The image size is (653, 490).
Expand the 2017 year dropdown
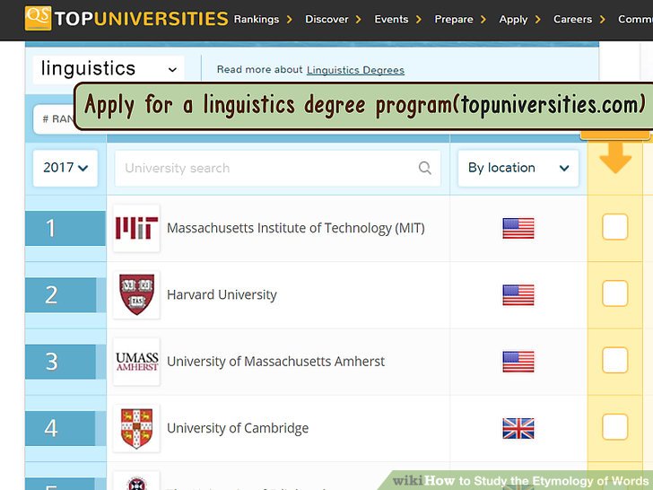(65, 168)
